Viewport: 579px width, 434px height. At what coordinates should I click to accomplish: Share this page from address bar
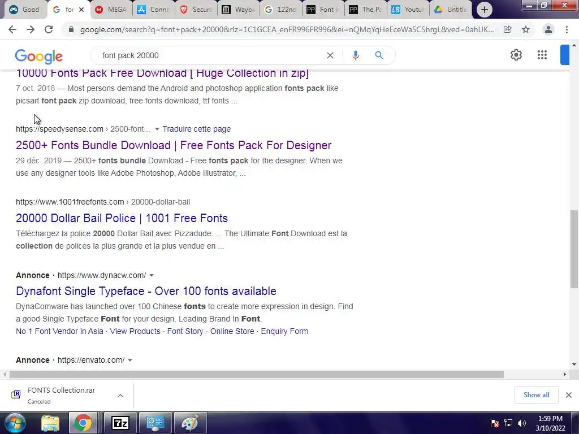pos(507,29)
